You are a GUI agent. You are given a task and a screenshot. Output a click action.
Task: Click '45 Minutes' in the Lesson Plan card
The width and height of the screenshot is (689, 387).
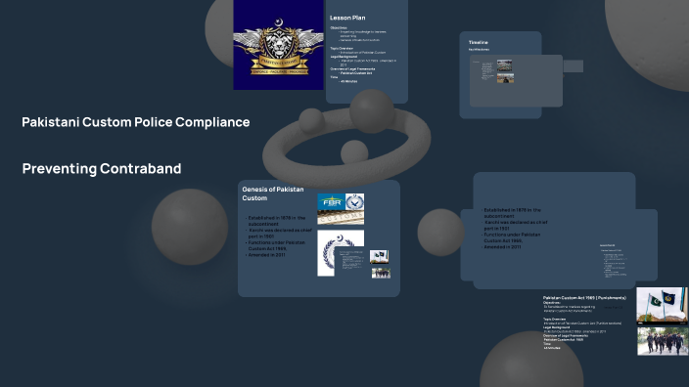(348, 81)
